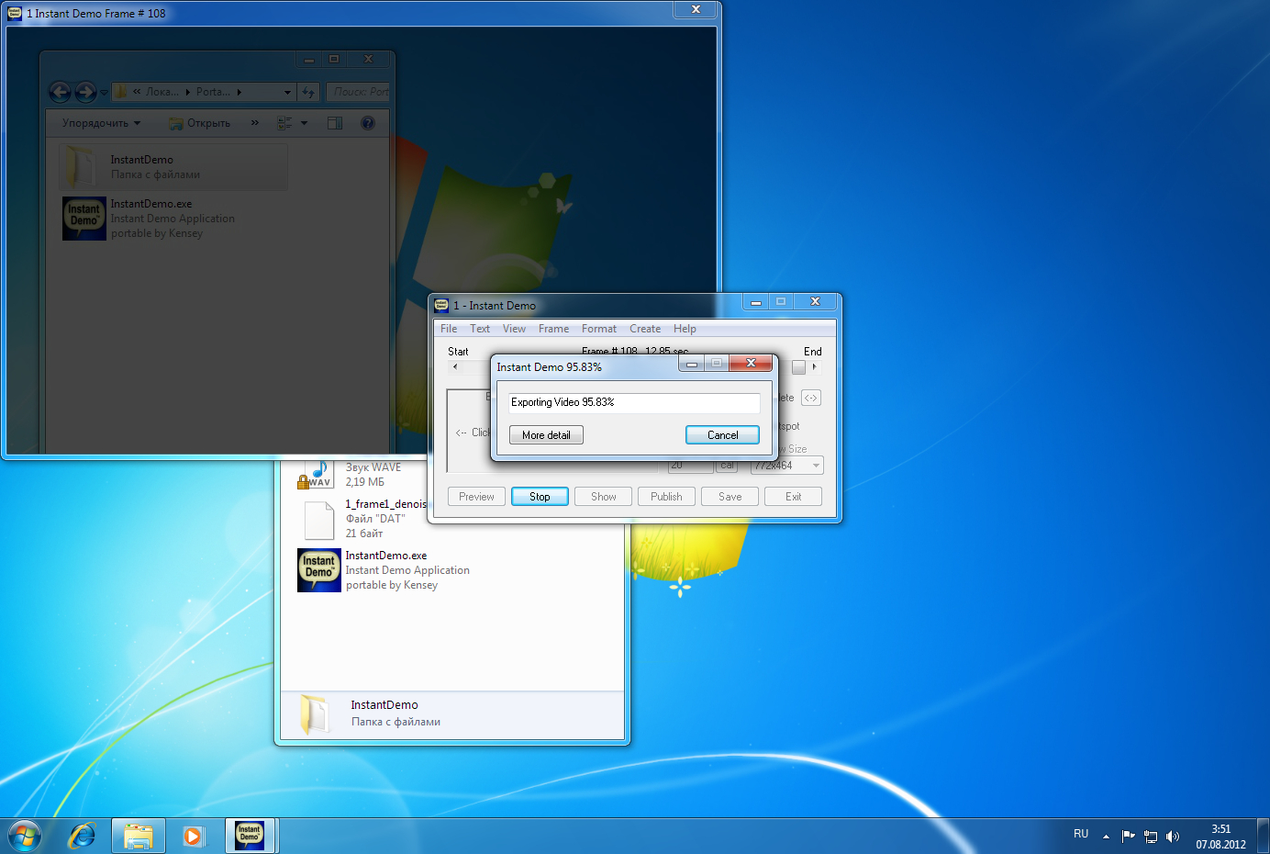The width and height of the screenshot is (1270, 854).
Task: Click the help icon in frame preview
Action: point(368,123)
